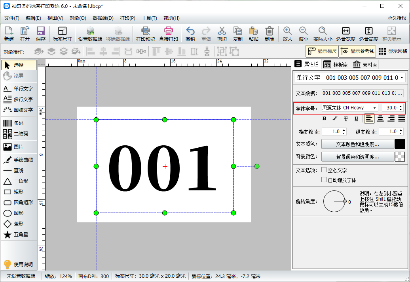Click the 新建 (New) toolbar icon

[9, 34]
